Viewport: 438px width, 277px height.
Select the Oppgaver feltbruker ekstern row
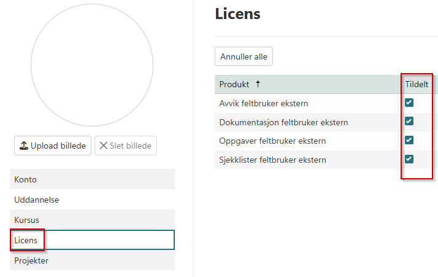tap(272, 141)
